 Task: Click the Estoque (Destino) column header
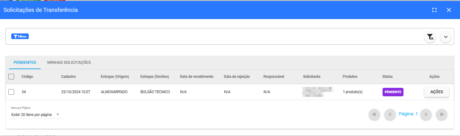point(155,77)
